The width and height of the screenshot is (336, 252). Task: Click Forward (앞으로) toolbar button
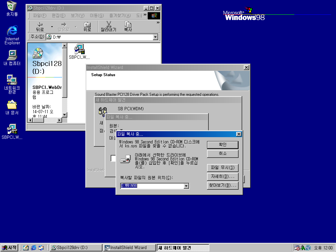(64, 27)
